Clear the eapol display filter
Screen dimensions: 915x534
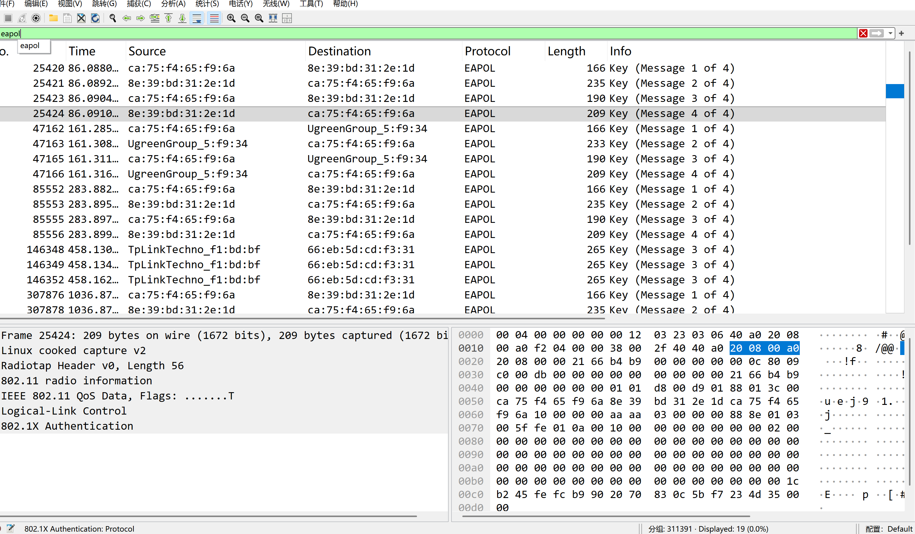point(863,33)
